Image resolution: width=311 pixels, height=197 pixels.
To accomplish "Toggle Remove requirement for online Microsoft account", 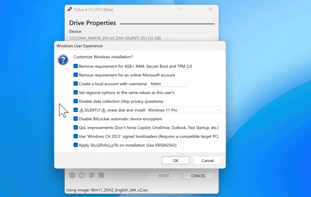I will pyautogui.click(x=76, y=75).
